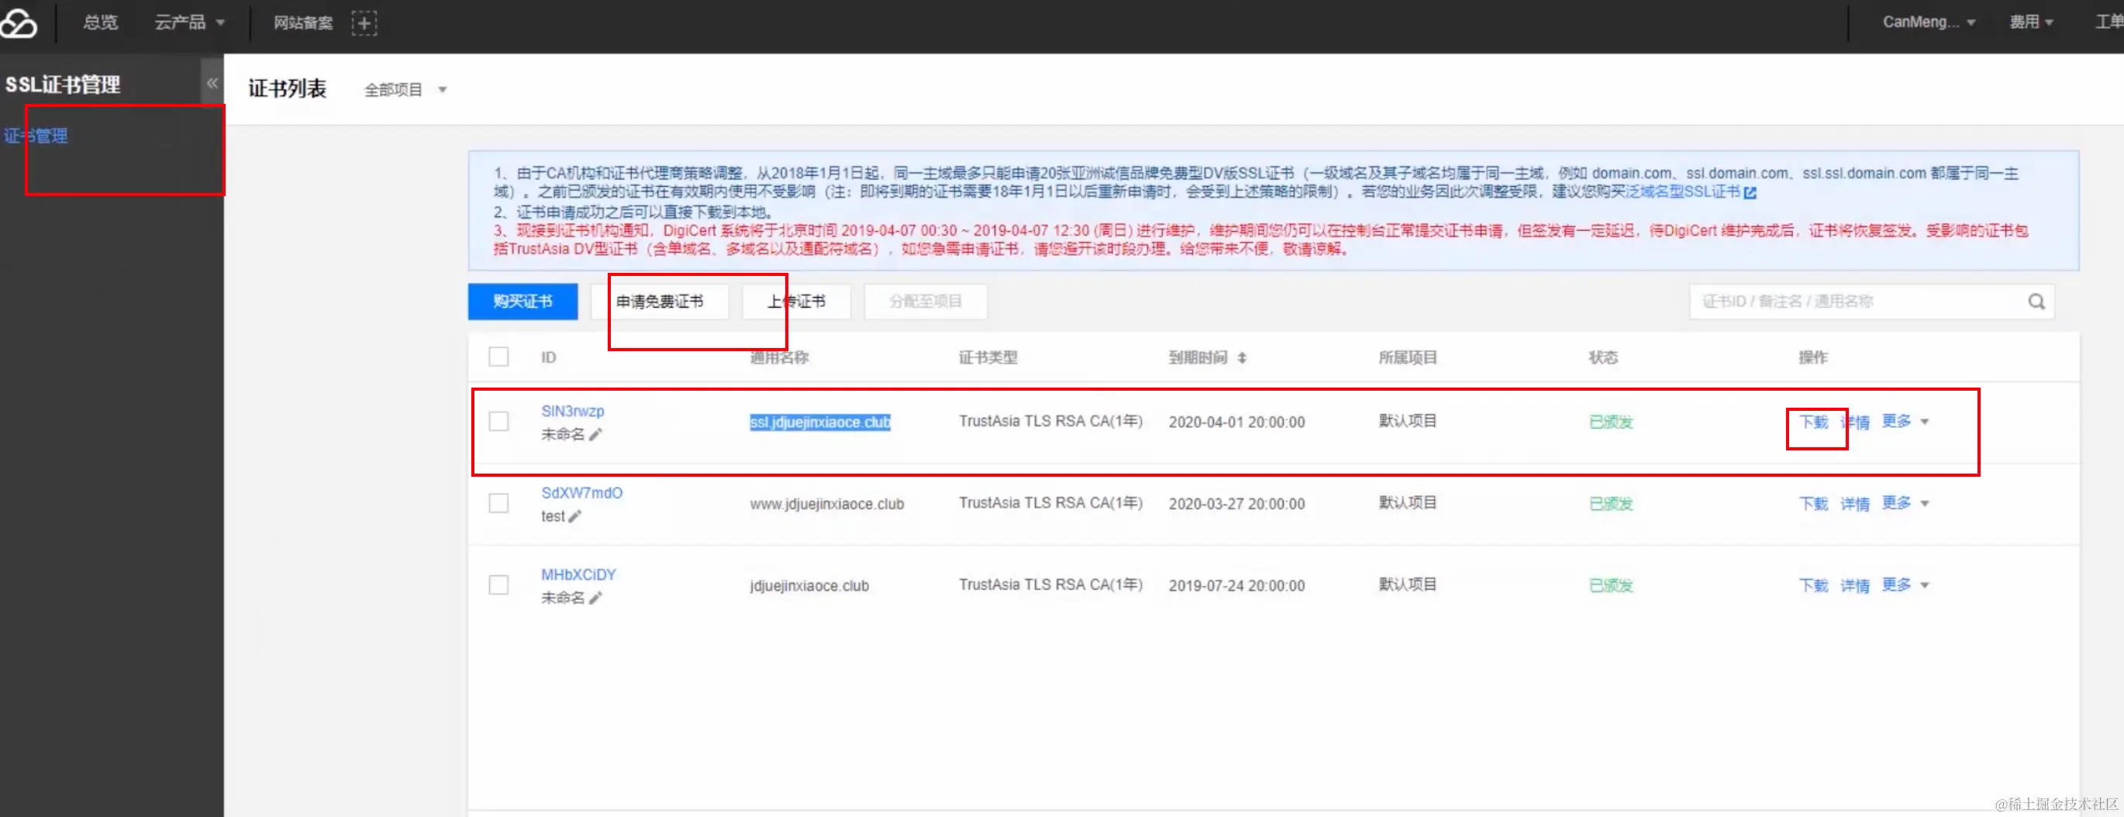Click the external link icon after 泛域名型SSL证书
Image resolution: width=2124 pixels, height=817 pixels.
point(1750,193)
